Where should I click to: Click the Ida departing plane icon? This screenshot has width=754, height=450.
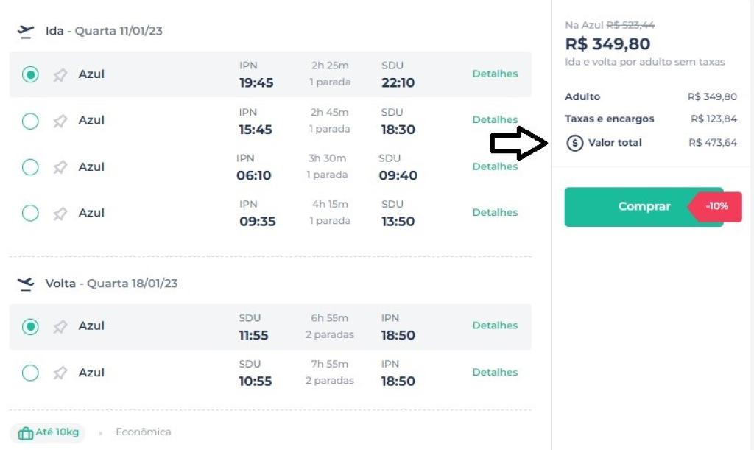pos(27,32)
